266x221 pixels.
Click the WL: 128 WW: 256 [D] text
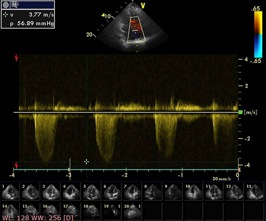[38, 218]
